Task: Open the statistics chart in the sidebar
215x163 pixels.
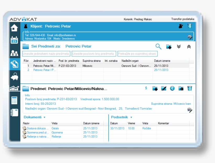Action: click(14, 88)
